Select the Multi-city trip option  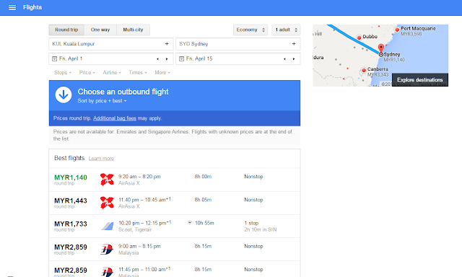point(133,30)
